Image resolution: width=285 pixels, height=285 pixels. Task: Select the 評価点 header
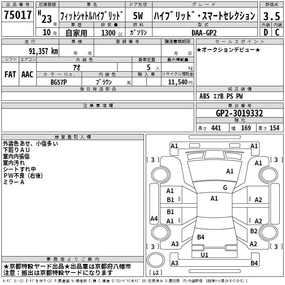pos(271,5)
